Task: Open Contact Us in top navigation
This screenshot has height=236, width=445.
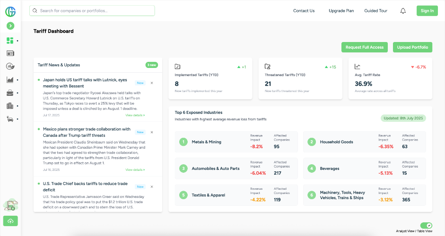Action: 304,11
